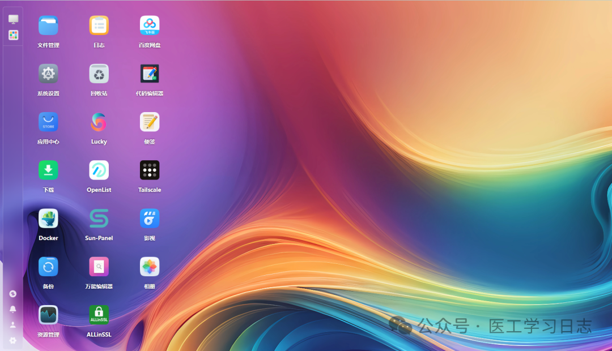Open the 应用中心 app store
Viewport: 612px width, 351px height.
click(48, 122)
